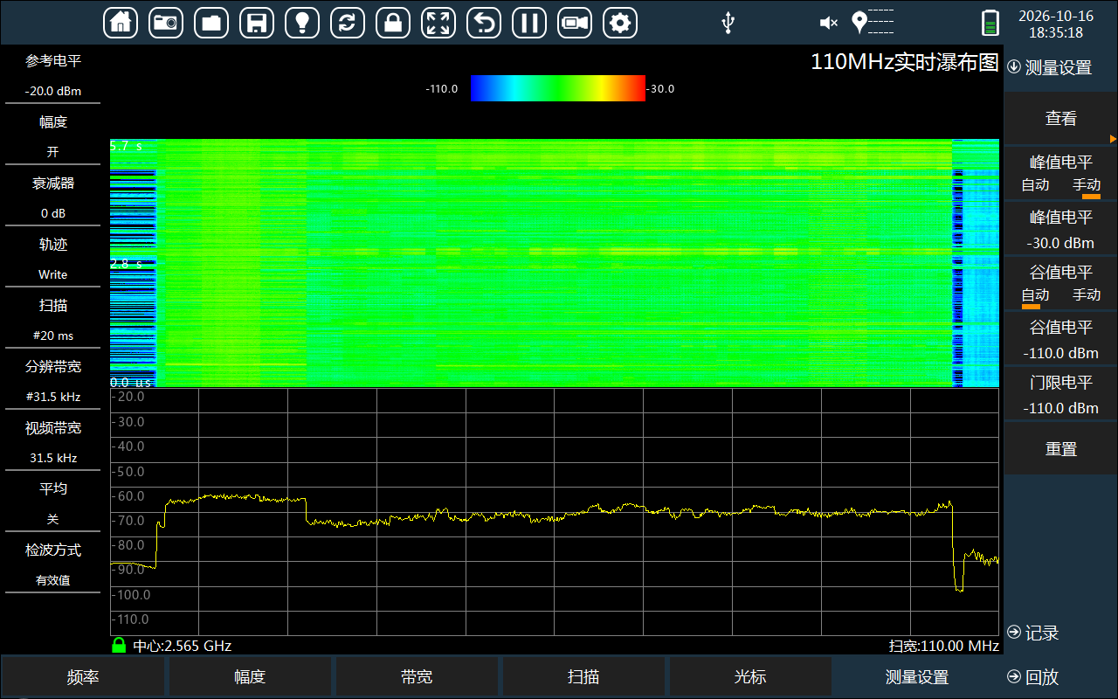
Task: Toggle the 幅度 开 setting
Action: pos(52,136)
